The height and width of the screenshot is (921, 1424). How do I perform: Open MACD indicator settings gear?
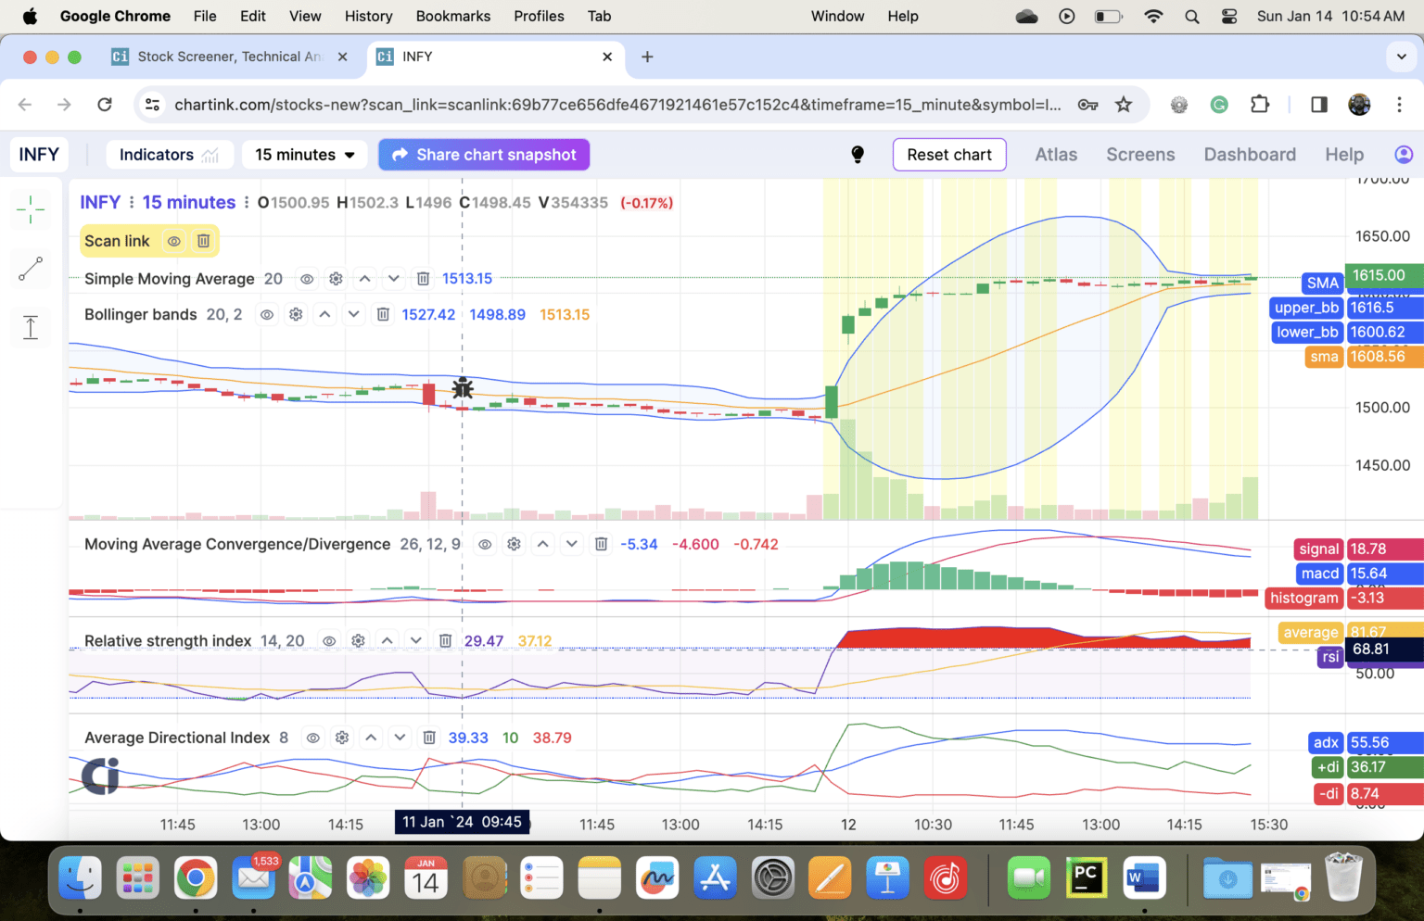(x=515, y=544)
